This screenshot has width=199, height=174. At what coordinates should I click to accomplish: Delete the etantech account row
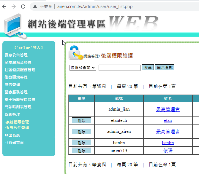pos(81,120)
